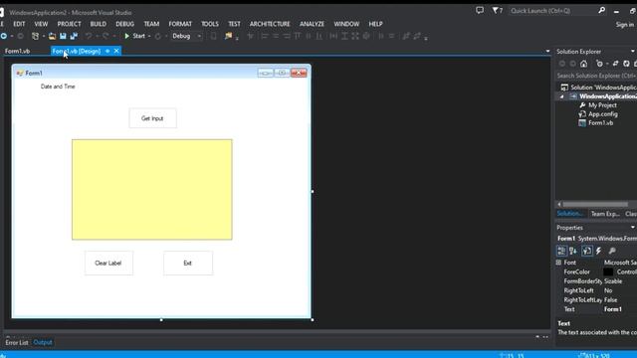Click the Center Horizontally format icon

(381, 36)
